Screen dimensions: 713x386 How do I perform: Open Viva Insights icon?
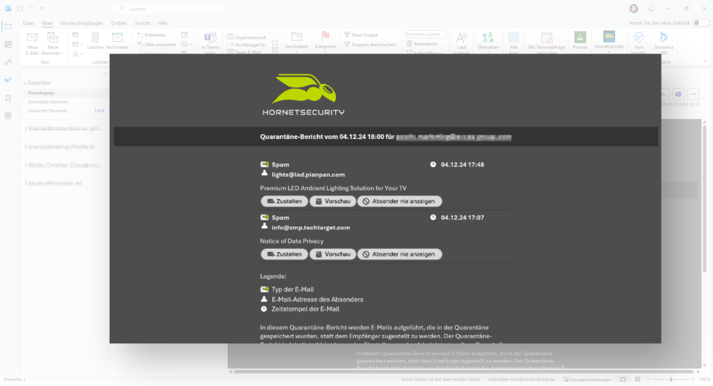coord(639,37)
